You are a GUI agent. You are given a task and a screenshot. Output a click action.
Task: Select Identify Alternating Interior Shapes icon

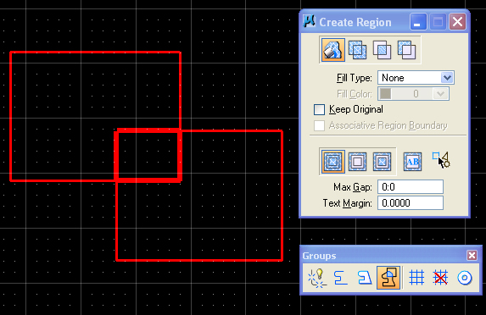(x=382, y=162)
